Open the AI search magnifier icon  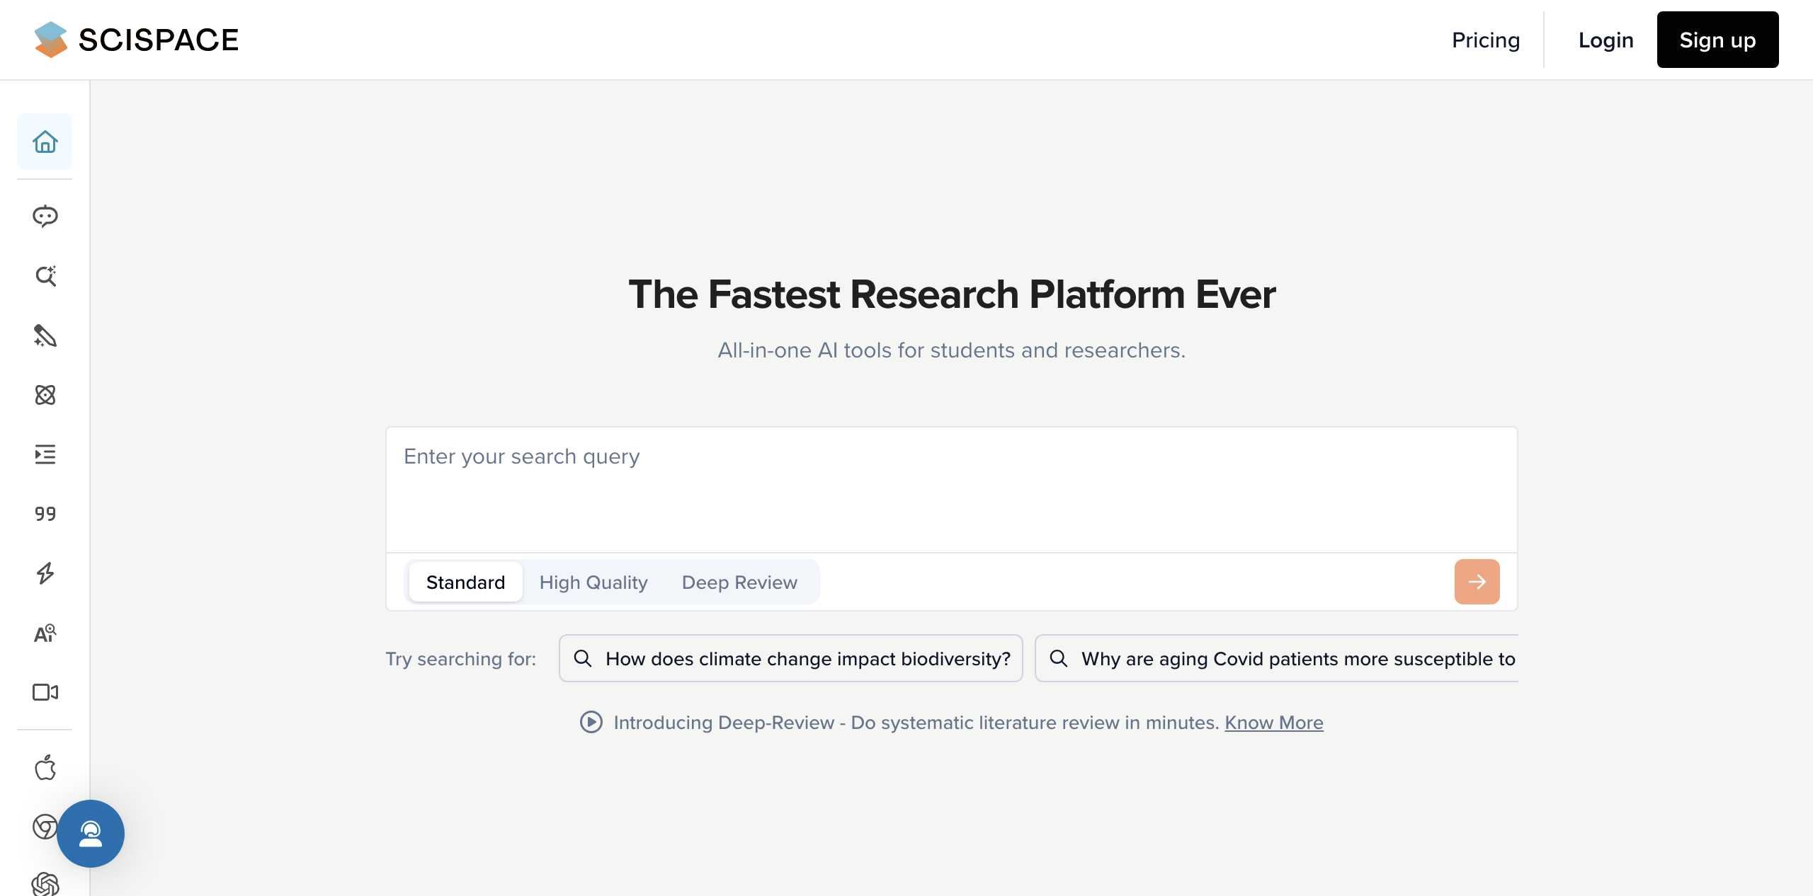pos(45,275)
